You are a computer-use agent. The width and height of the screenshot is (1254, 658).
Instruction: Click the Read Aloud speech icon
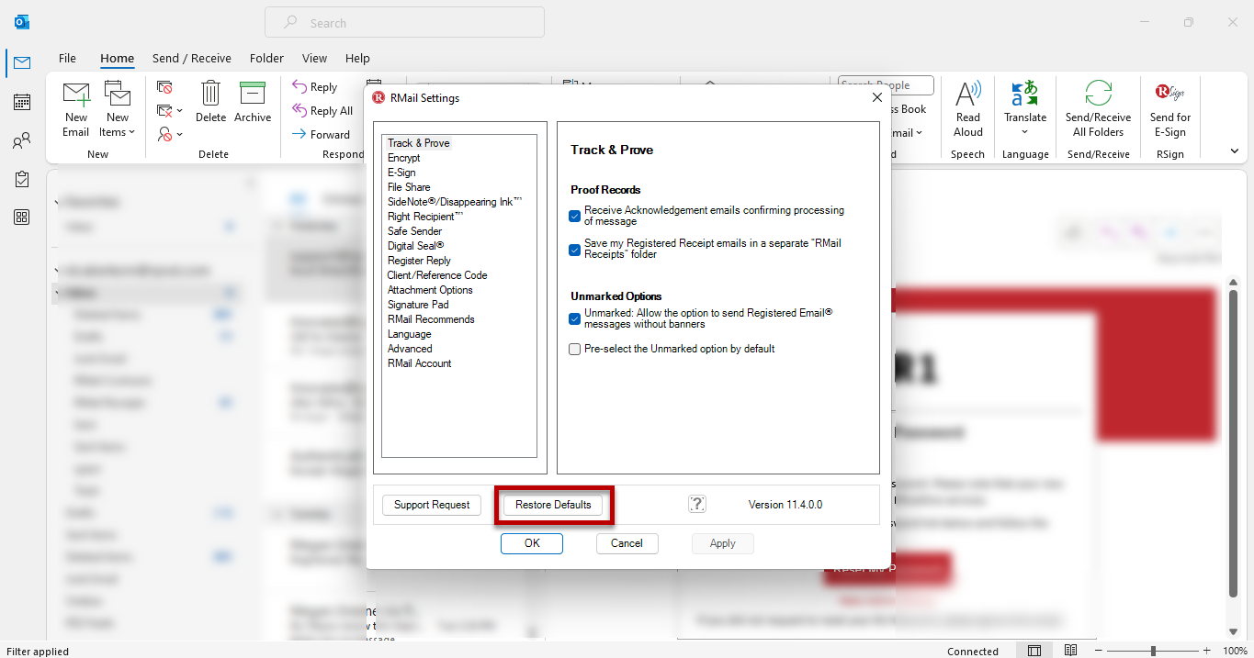coord(968,96)
